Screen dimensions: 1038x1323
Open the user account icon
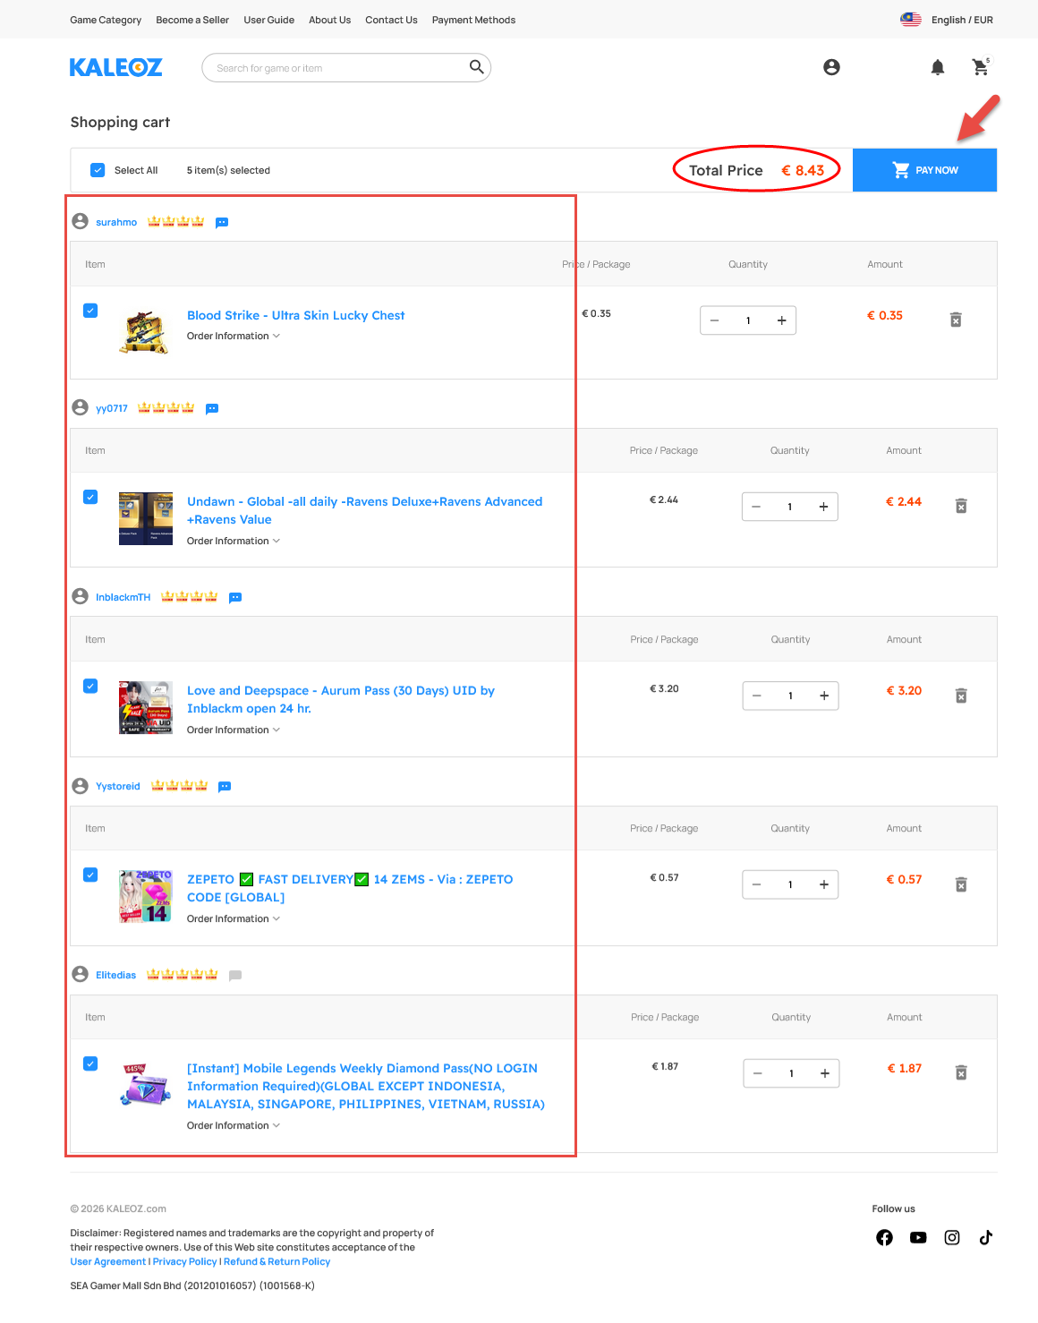(831, 67)
